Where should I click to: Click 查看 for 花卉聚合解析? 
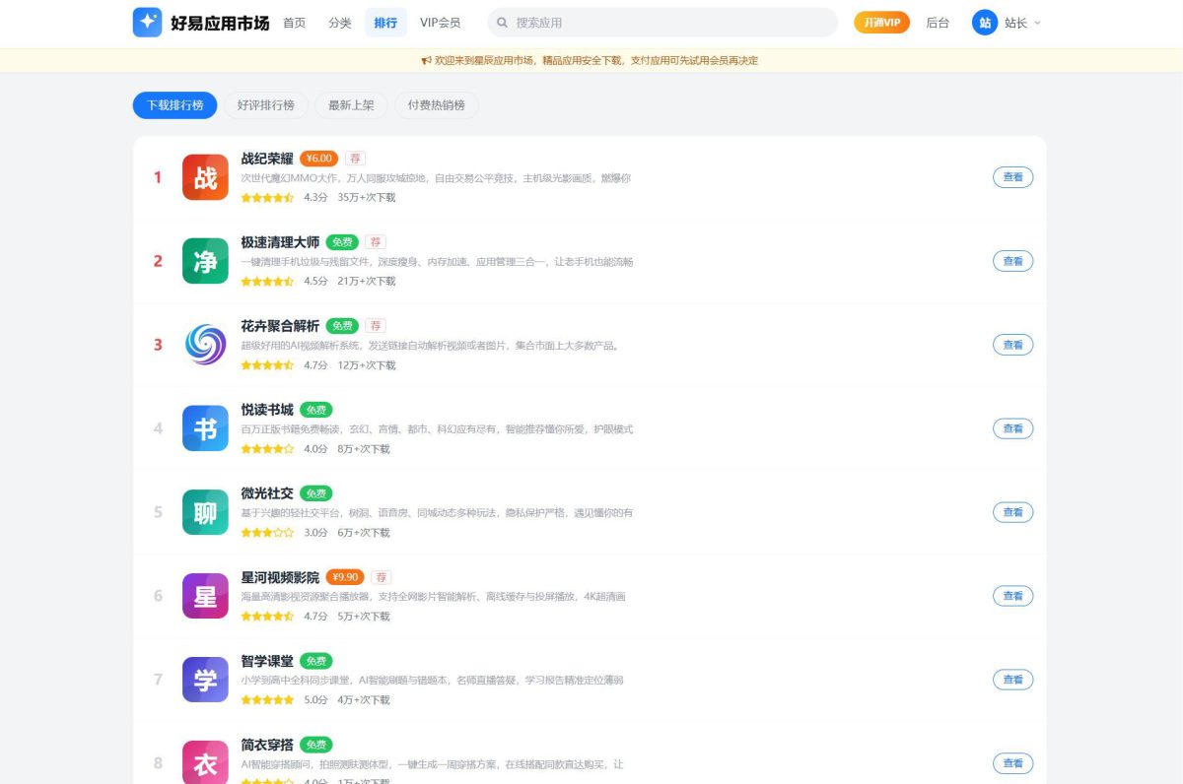coord(1012,345)
